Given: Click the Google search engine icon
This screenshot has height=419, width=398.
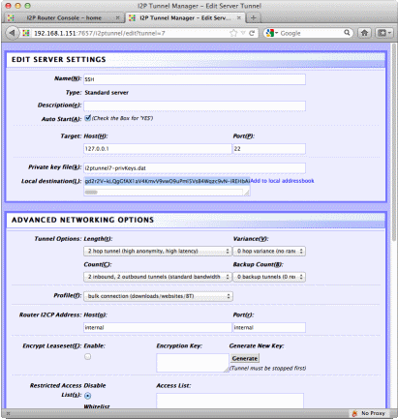Looking at the screenshot, I should [270, 33].
